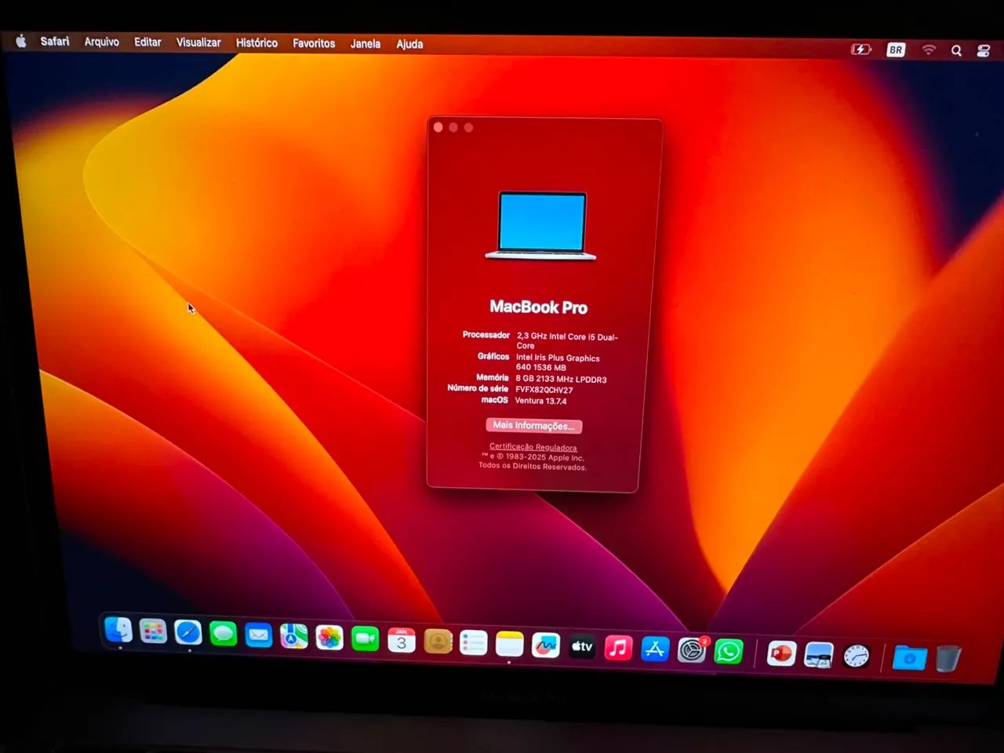Open PowerPoint from the dock
The height and width of the screenshot is (753, 1004).
(781, 653)
